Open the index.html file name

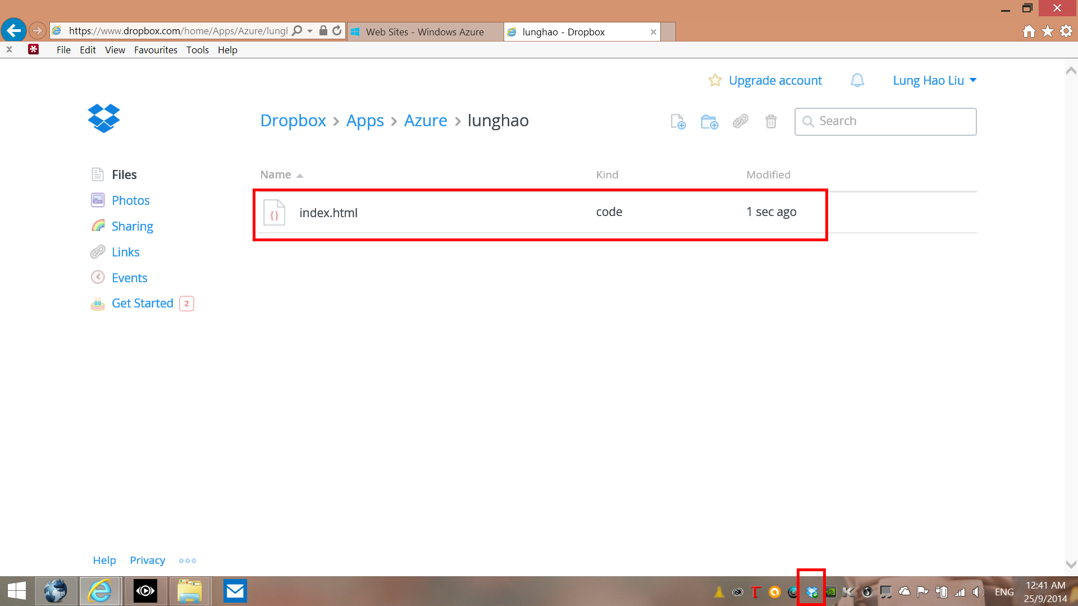tap(328, 213)
